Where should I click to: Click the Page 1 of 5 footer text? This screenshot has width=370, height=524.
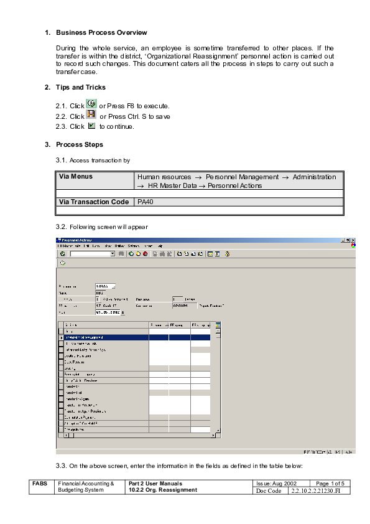(x=330, y=484)
